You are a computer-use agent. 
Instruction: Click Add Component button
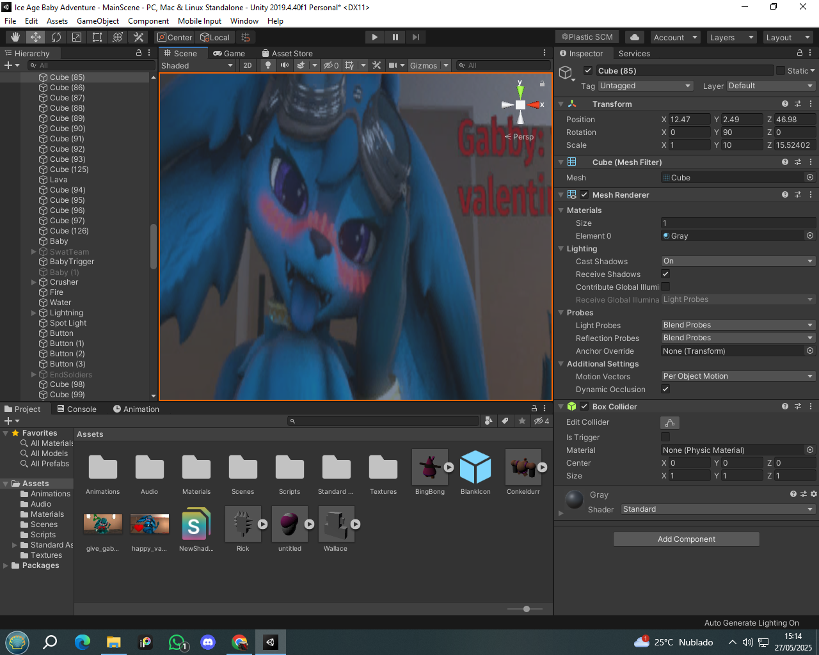687,539
